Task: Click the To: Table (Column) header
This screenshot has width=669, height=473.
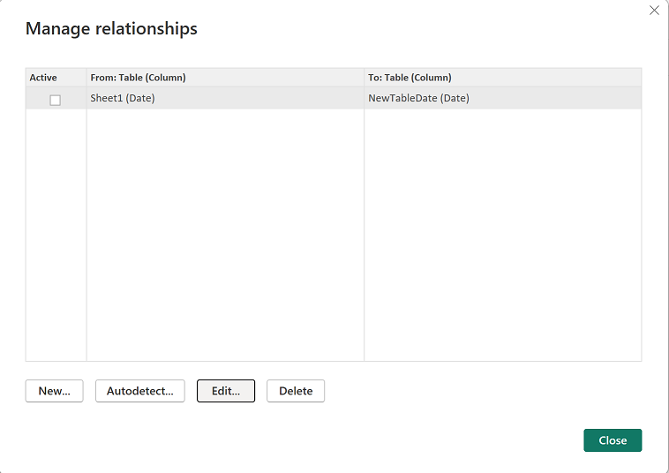Action: pyautogui.click(x=410, y=78)
